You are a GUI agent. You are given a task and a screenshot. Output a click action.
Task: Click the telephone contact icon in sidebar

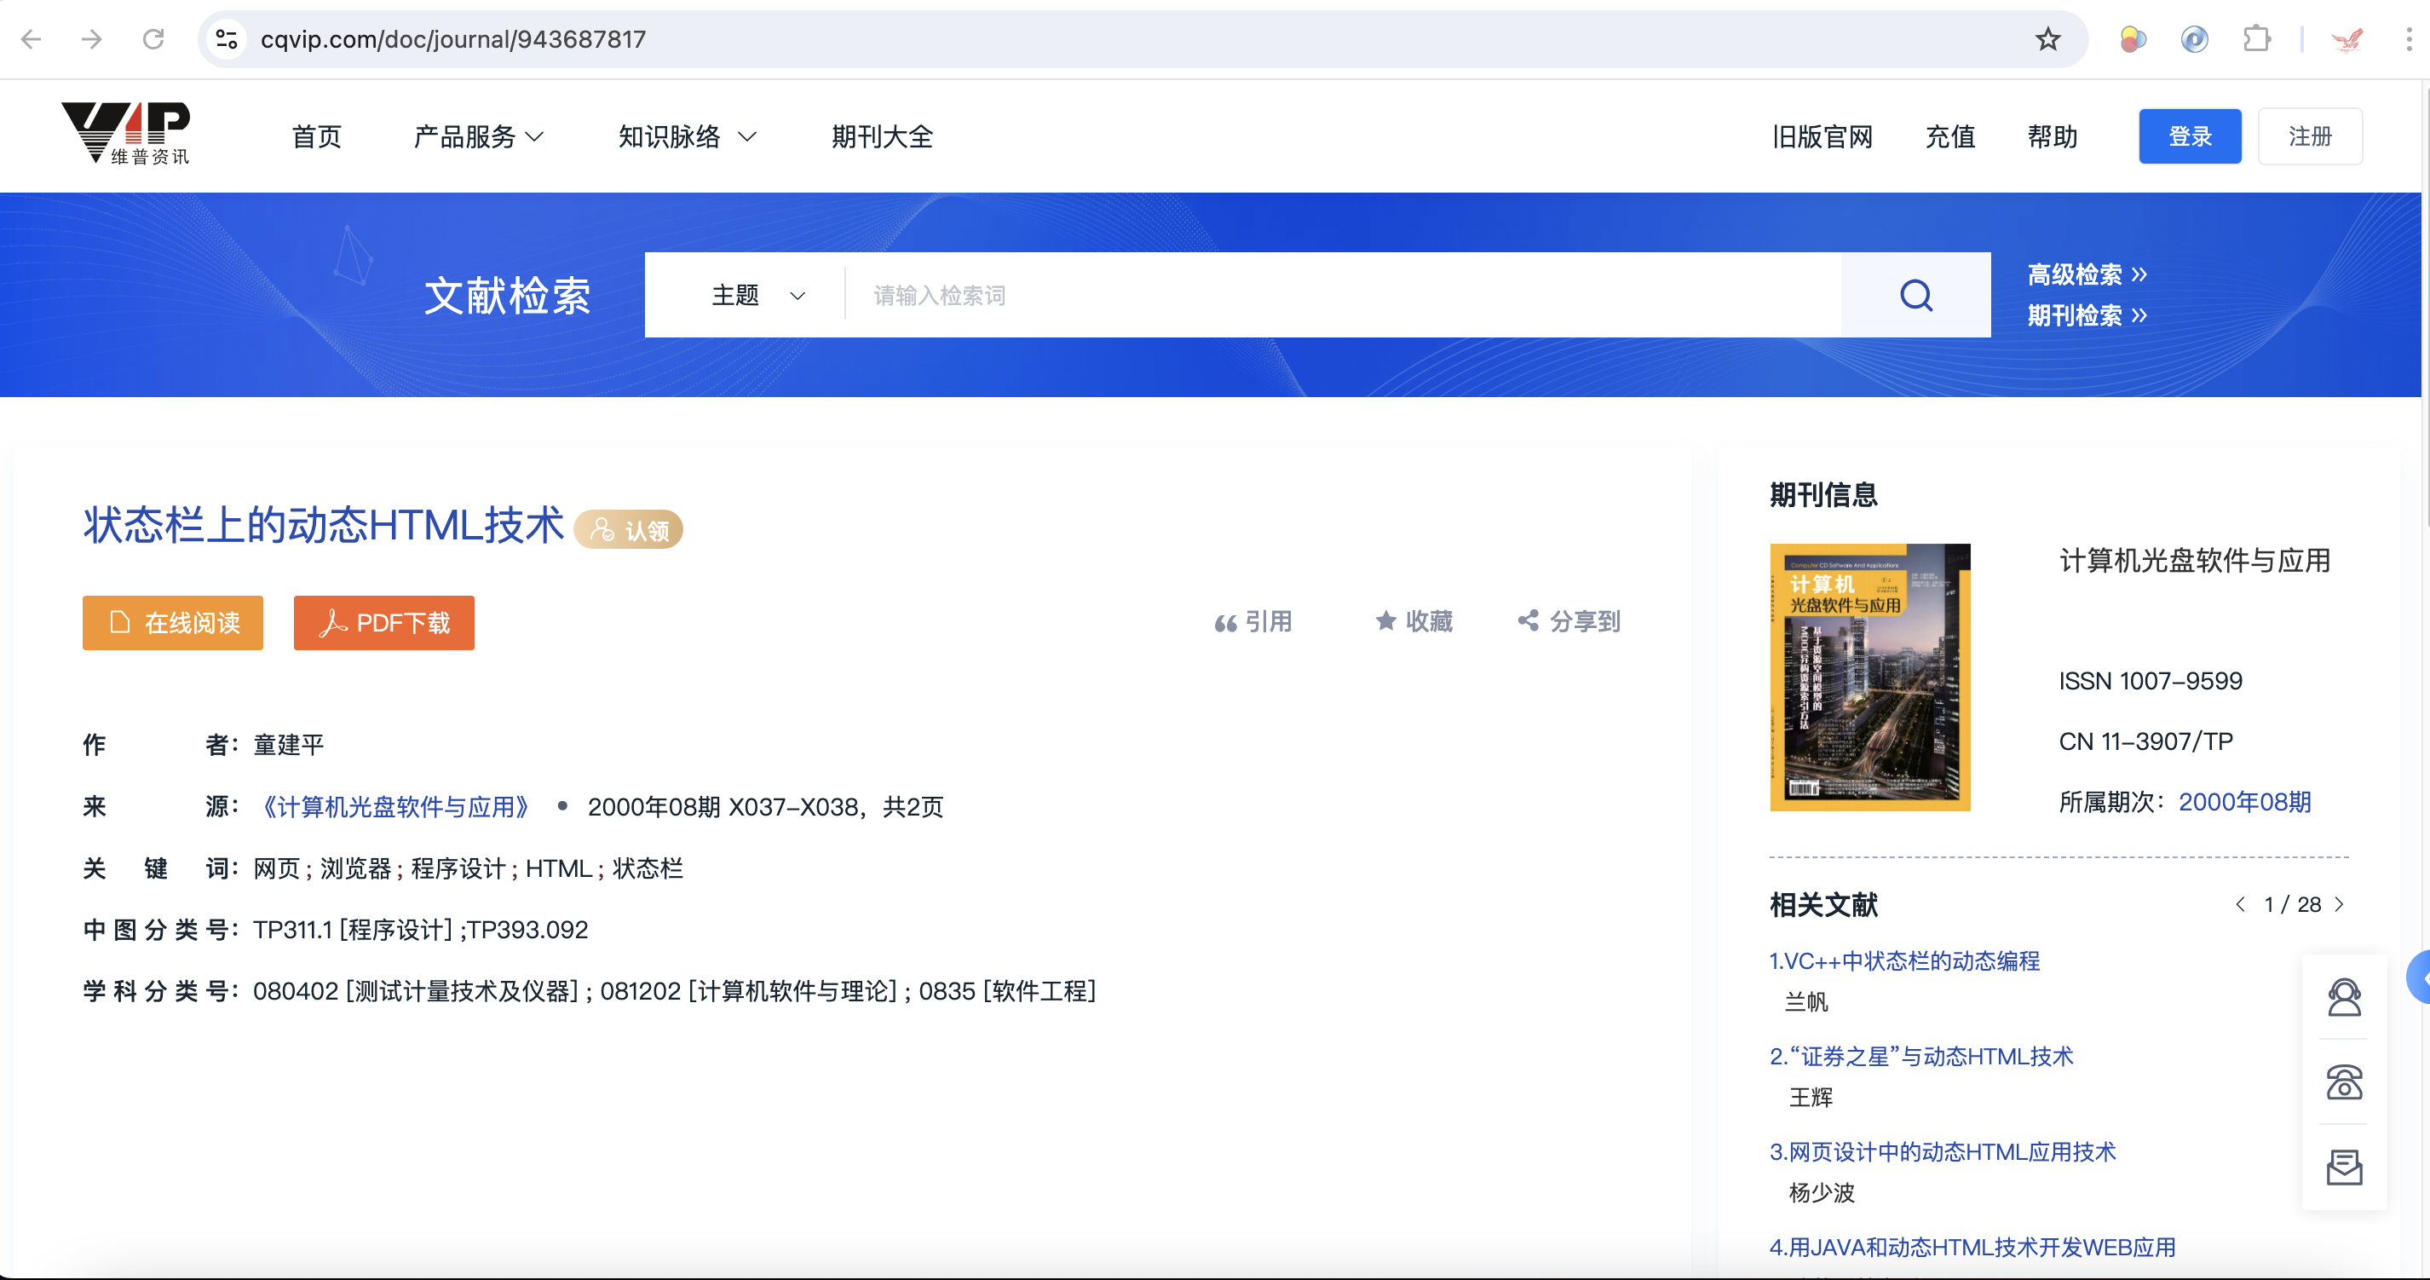[x=2343, y=1082]
